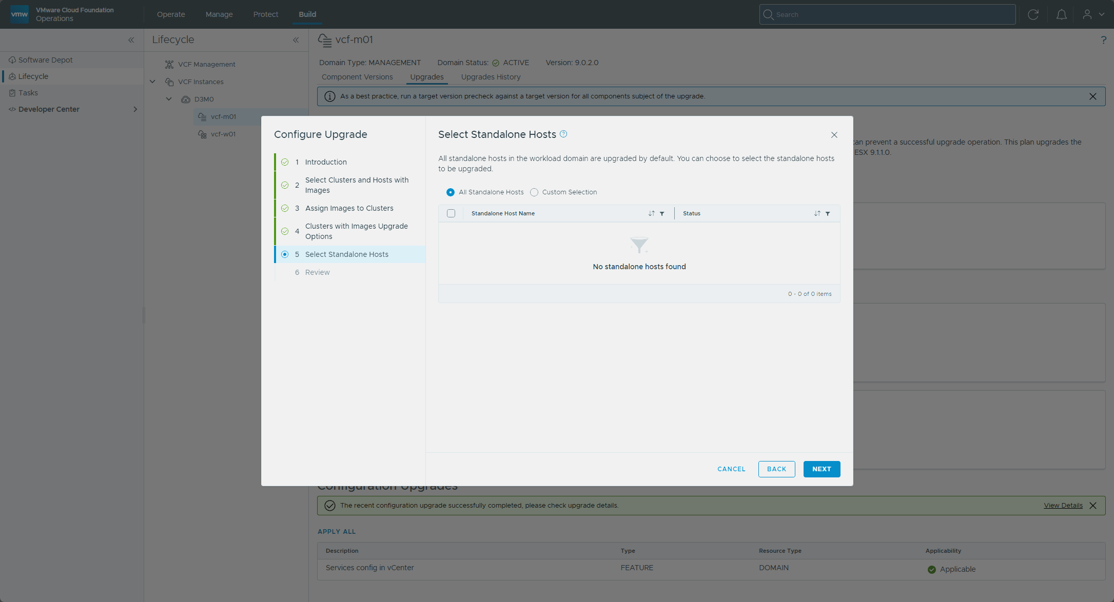Click the VMware vmw logo
This screenshot has height=602, width=1114.
[x=19, y=14]
